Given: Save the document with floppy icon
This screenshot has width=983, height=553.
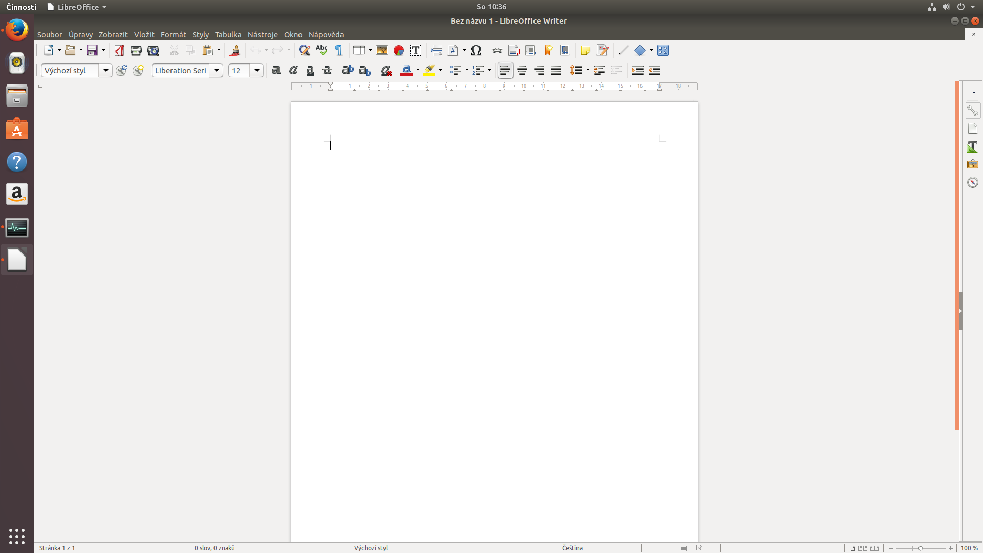Looking at the screenshot, I should pyautogui.click(x=92, y=50).
